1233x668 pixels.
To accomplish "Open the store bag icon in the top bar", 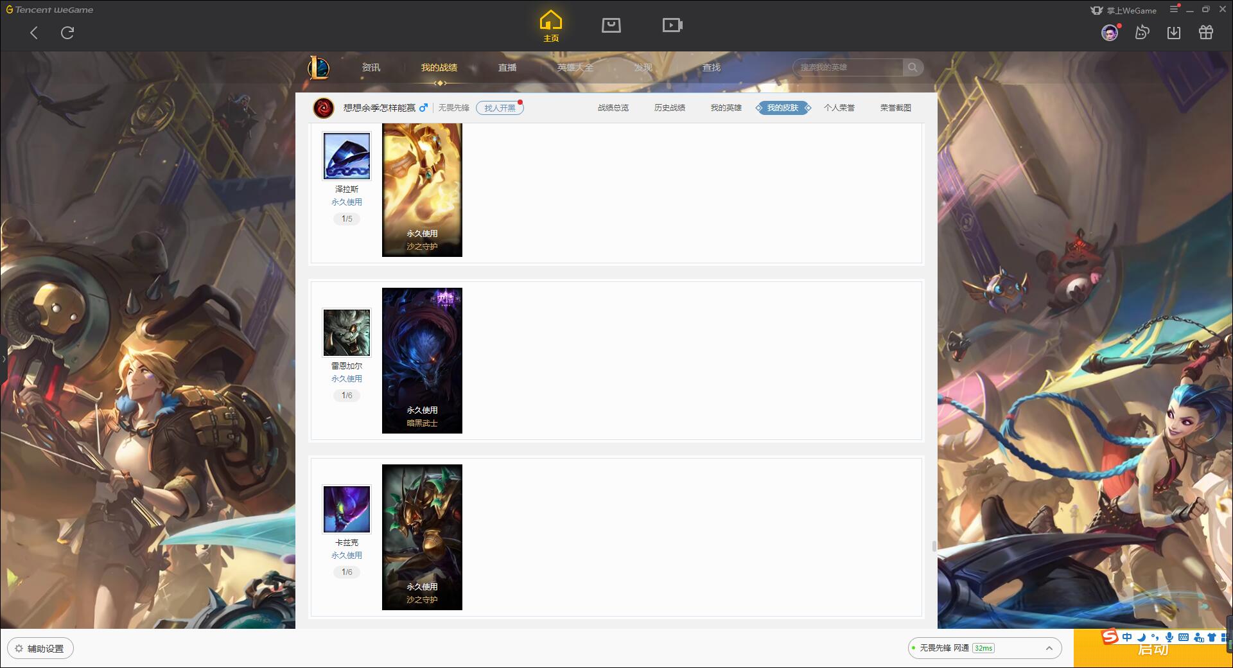I will pos(611,25).
